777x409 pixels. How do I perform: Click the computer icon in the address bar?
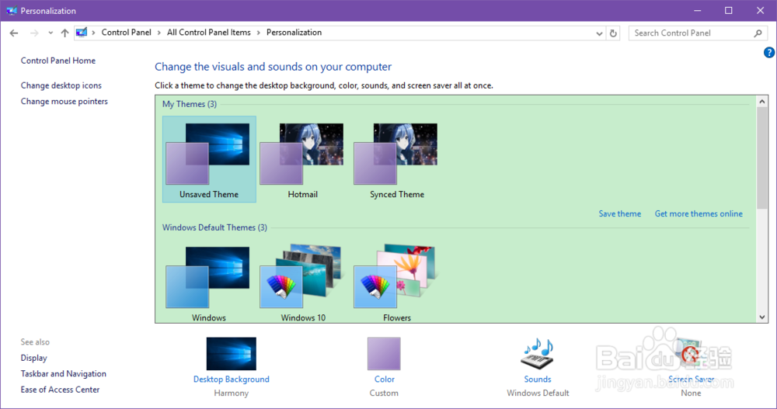click(x=82, y=33)
